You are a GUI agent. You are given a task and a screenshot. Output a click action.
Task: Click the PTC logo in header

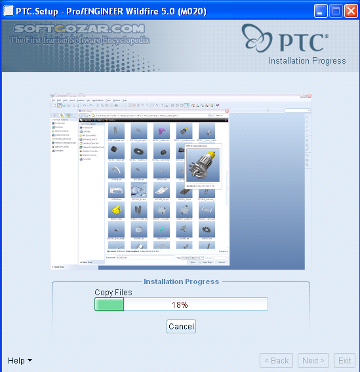point(285,39)
